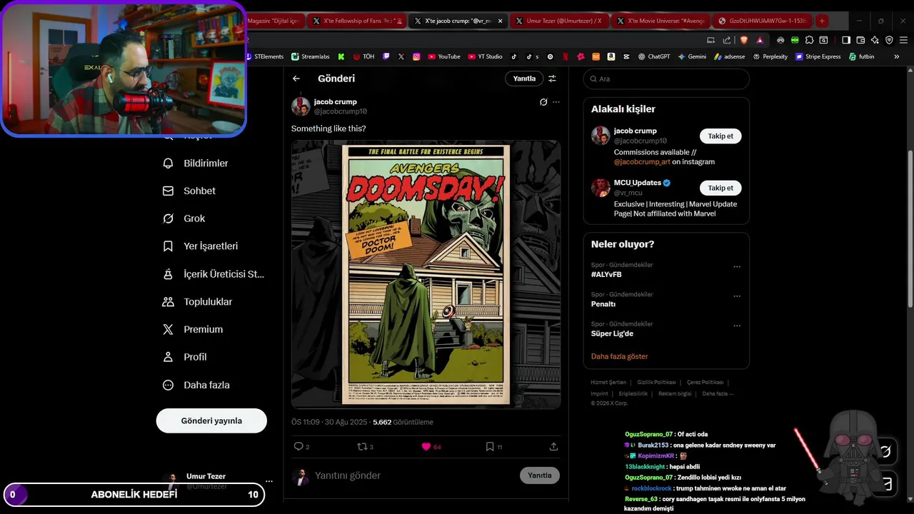Open the browser hamburger main menu
Image resolution: width=914 pixels, height=514 pixels.
(904, 40)
